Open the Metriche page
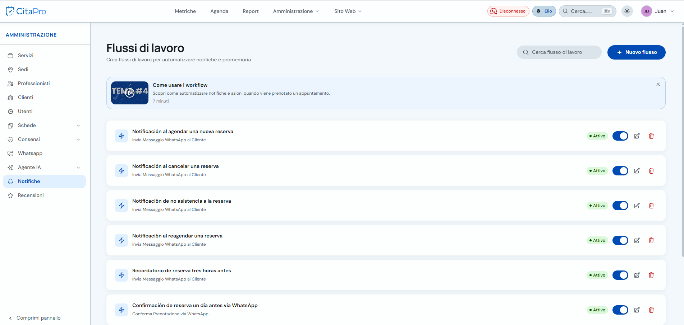Image resolution: width=684 pixels, height=325 pixels. [x=185, y=11]
